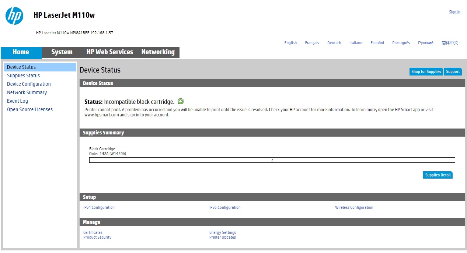
Task: Switch language to Русский
Action: pos(426,43)
